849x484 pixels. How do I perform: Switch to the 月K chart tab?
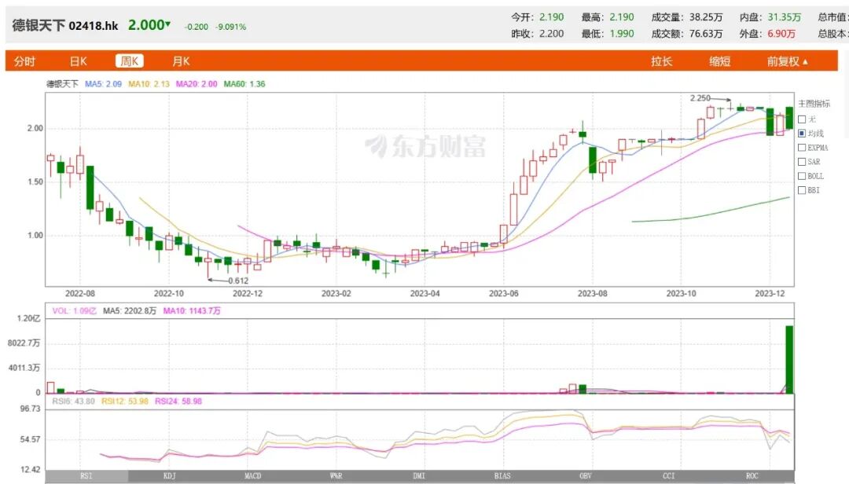click(181, 61)
